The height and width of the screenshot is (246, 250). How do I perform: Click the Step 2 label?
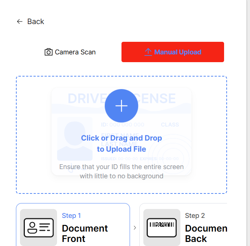click(x=195, y=216)
